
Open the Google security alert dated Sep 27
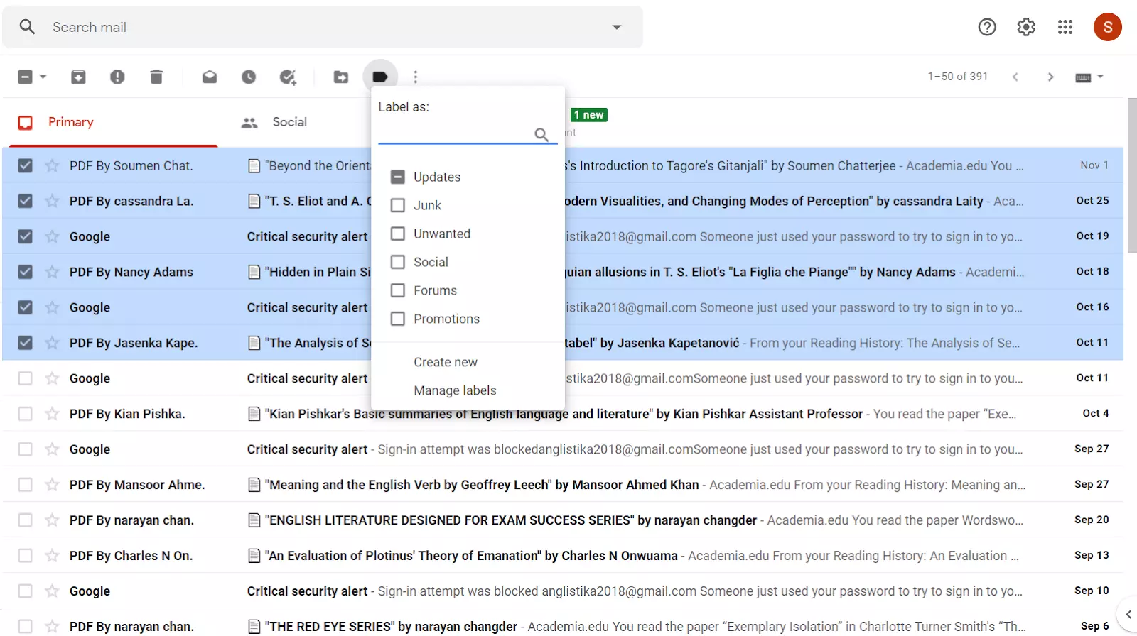click(x=563, y=449)
